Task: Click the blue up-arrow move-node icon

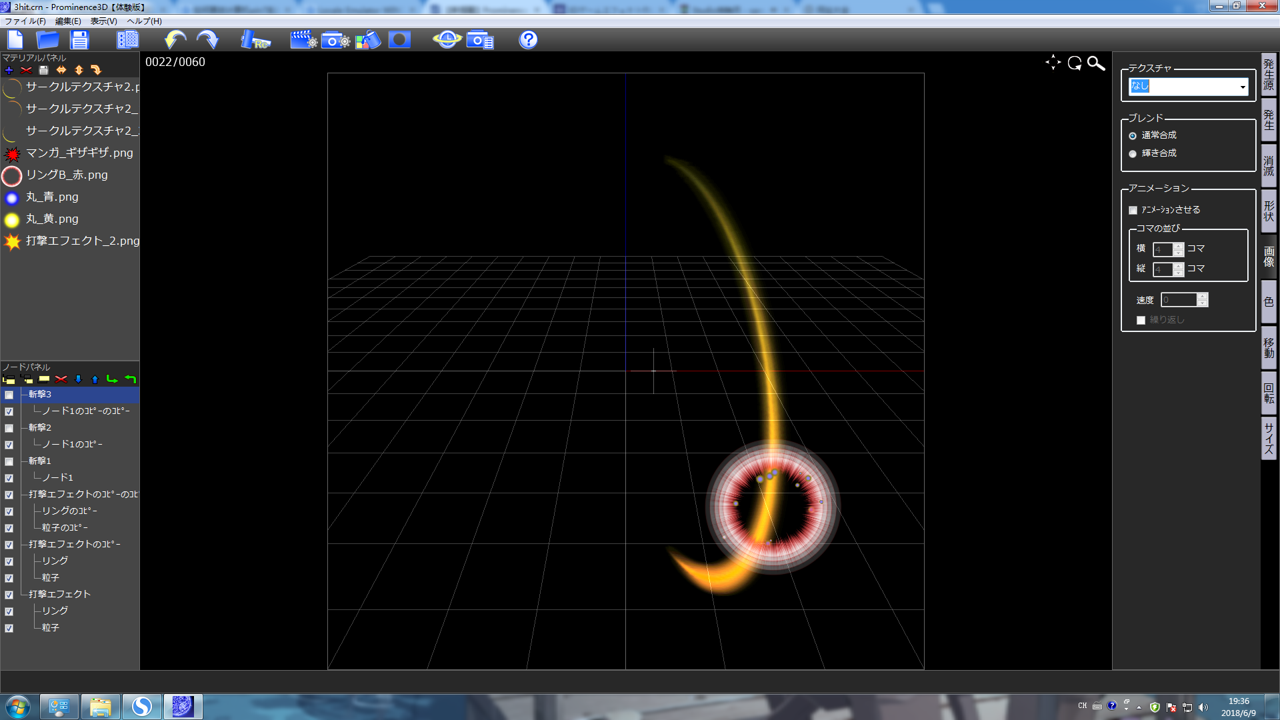Action: 95,379
